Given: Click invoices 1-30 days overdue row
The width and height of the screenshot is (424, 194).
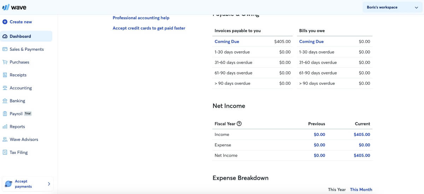Looking at the screenshot, I should pyautogui.click(x=253, y=52).
